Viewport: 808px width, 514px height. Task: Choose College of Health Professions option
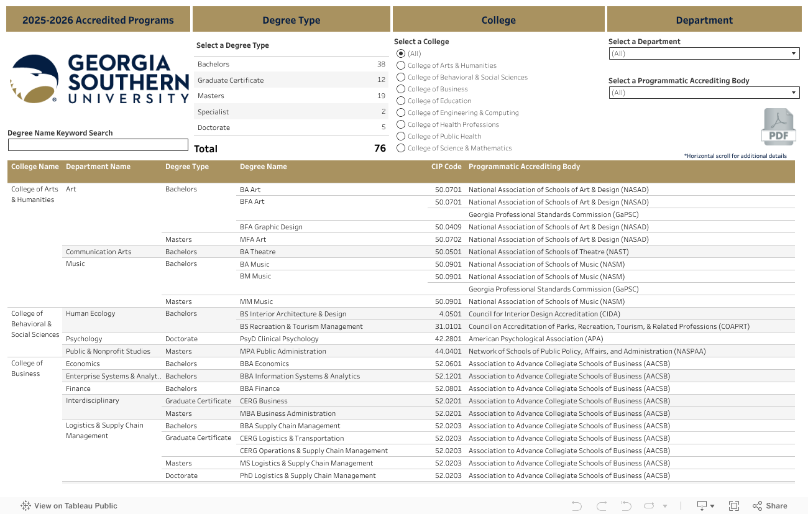(x=401, y=124)
